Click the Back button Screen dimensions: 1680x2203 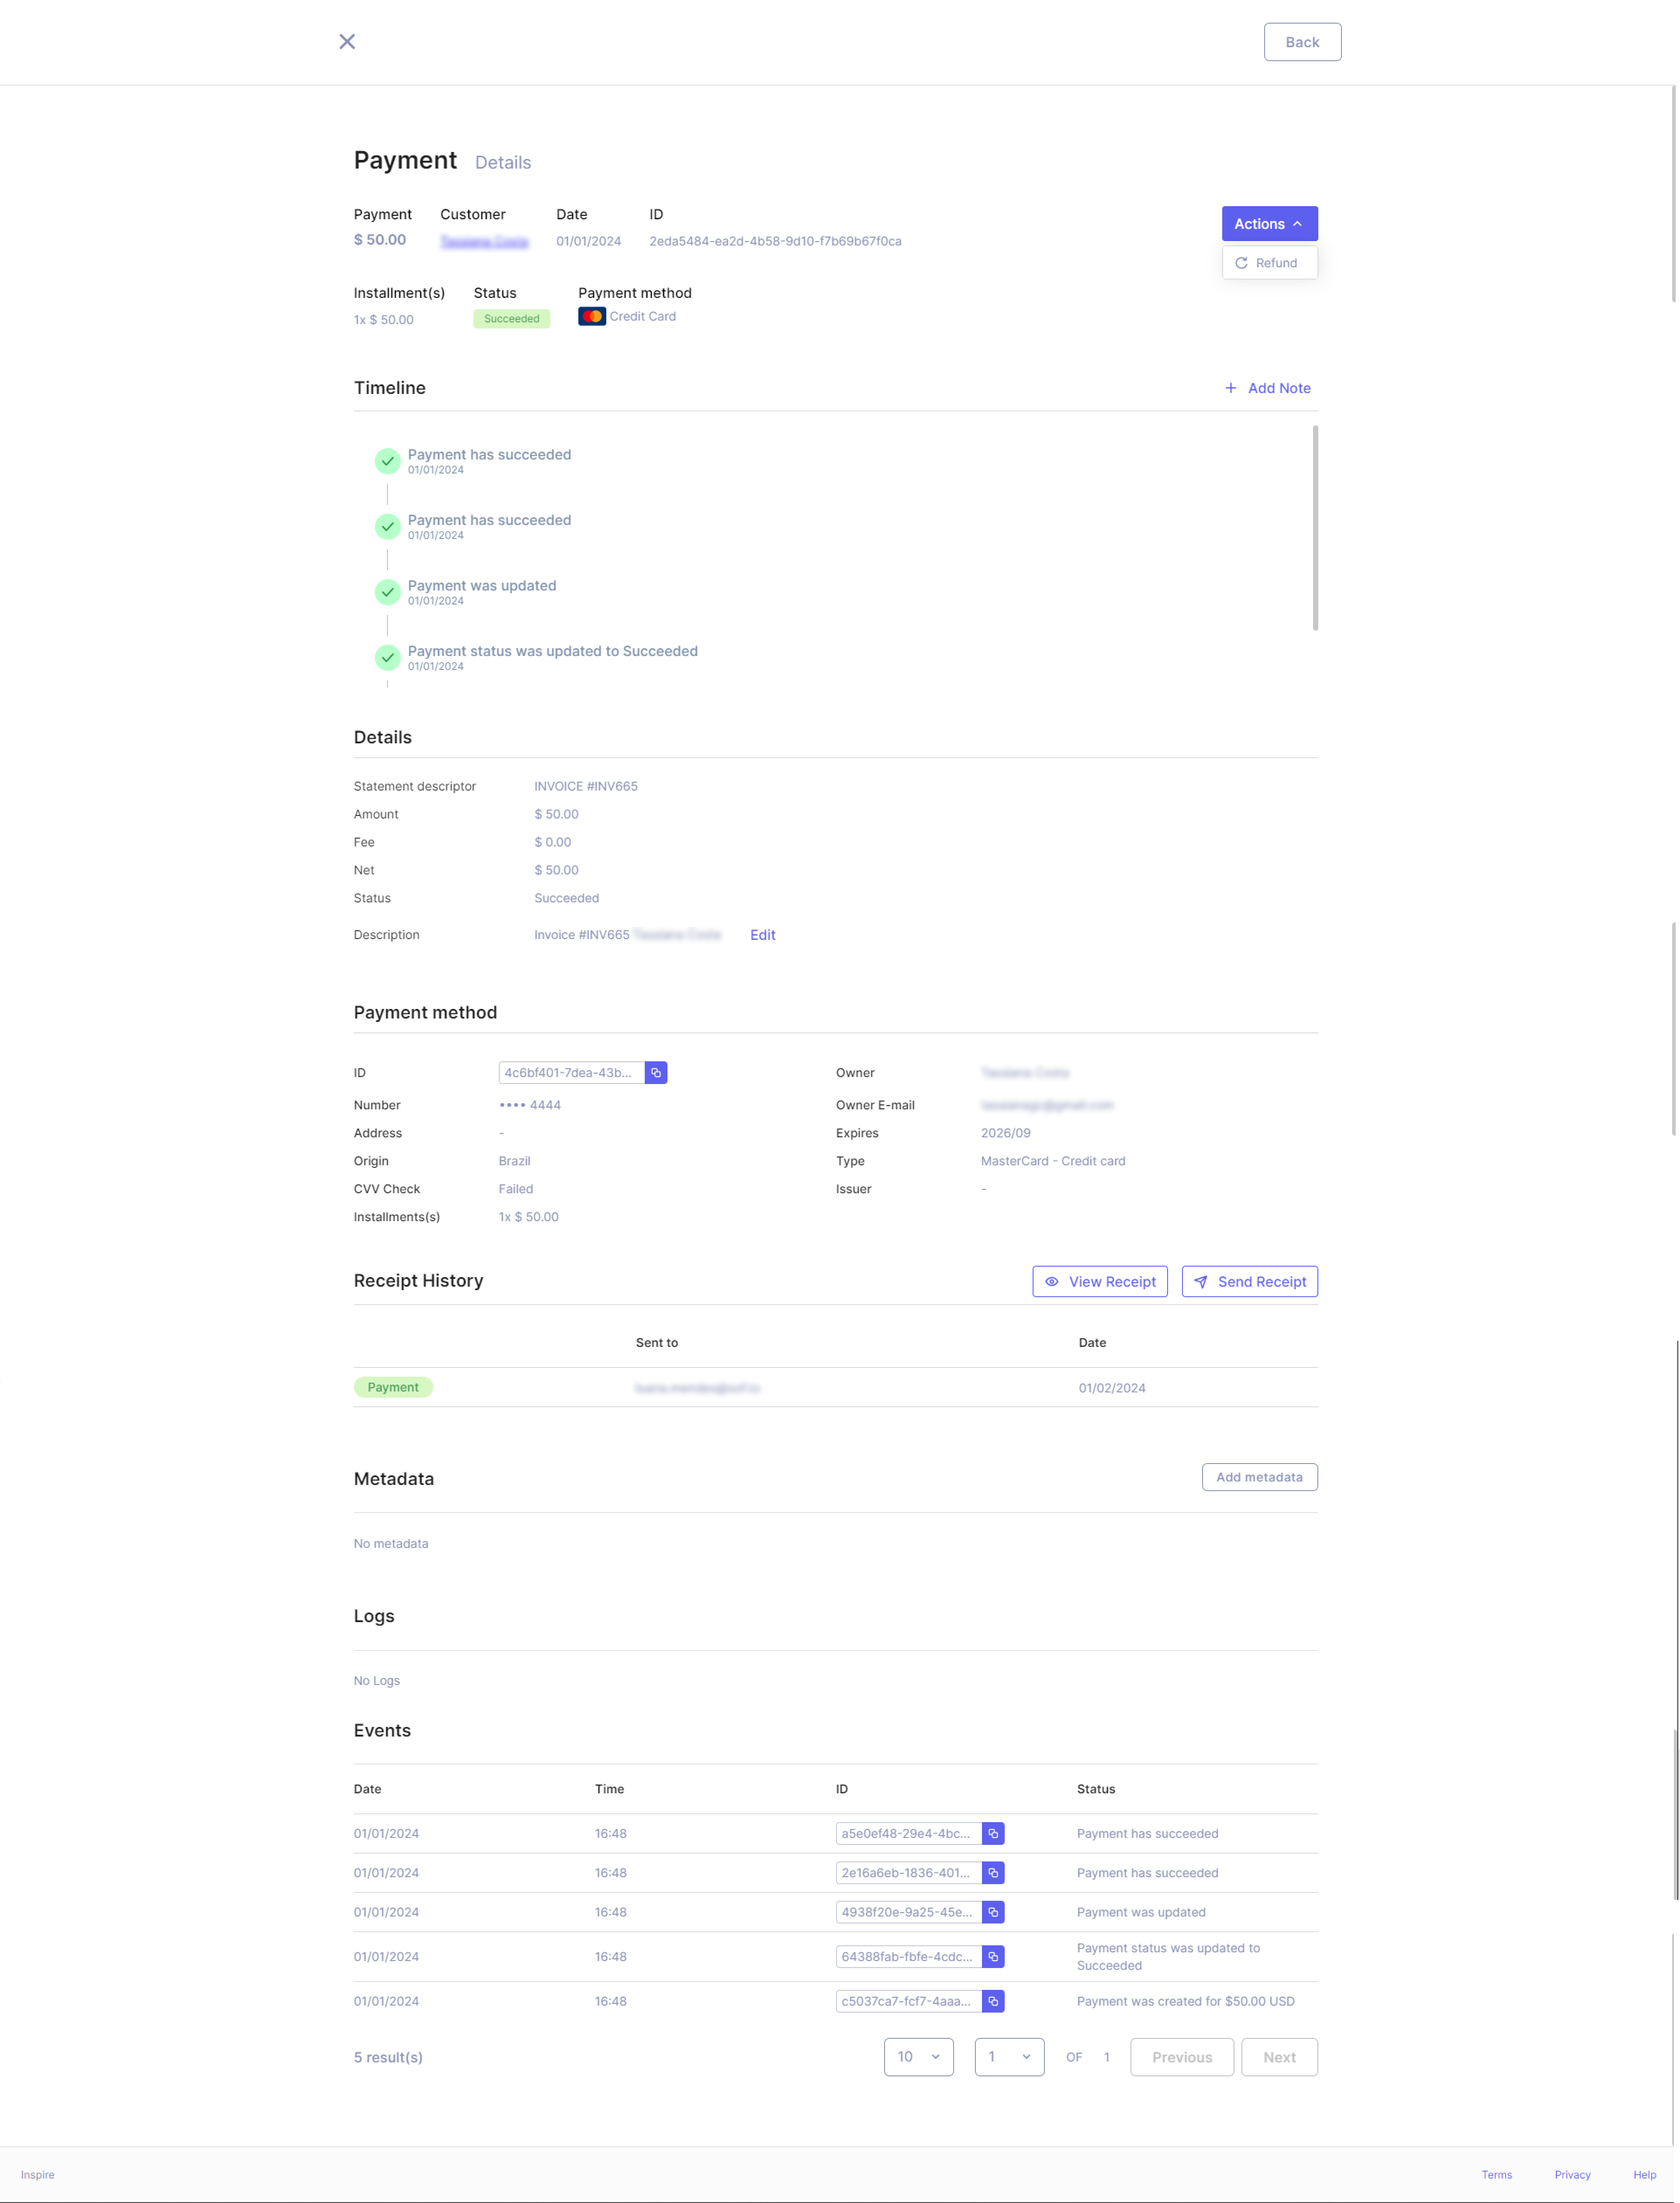[1302, 42]
